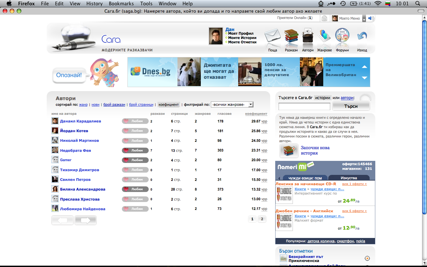Open Моите Истории link
427x267 pixels.
[242, 38]
